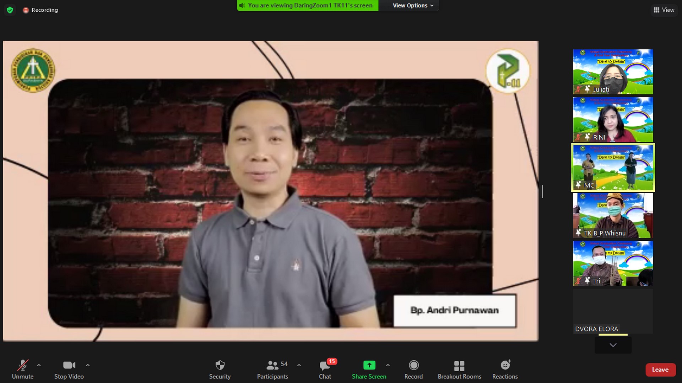
Task: Click the pin icon on MC tile
Action: point(578,185)
